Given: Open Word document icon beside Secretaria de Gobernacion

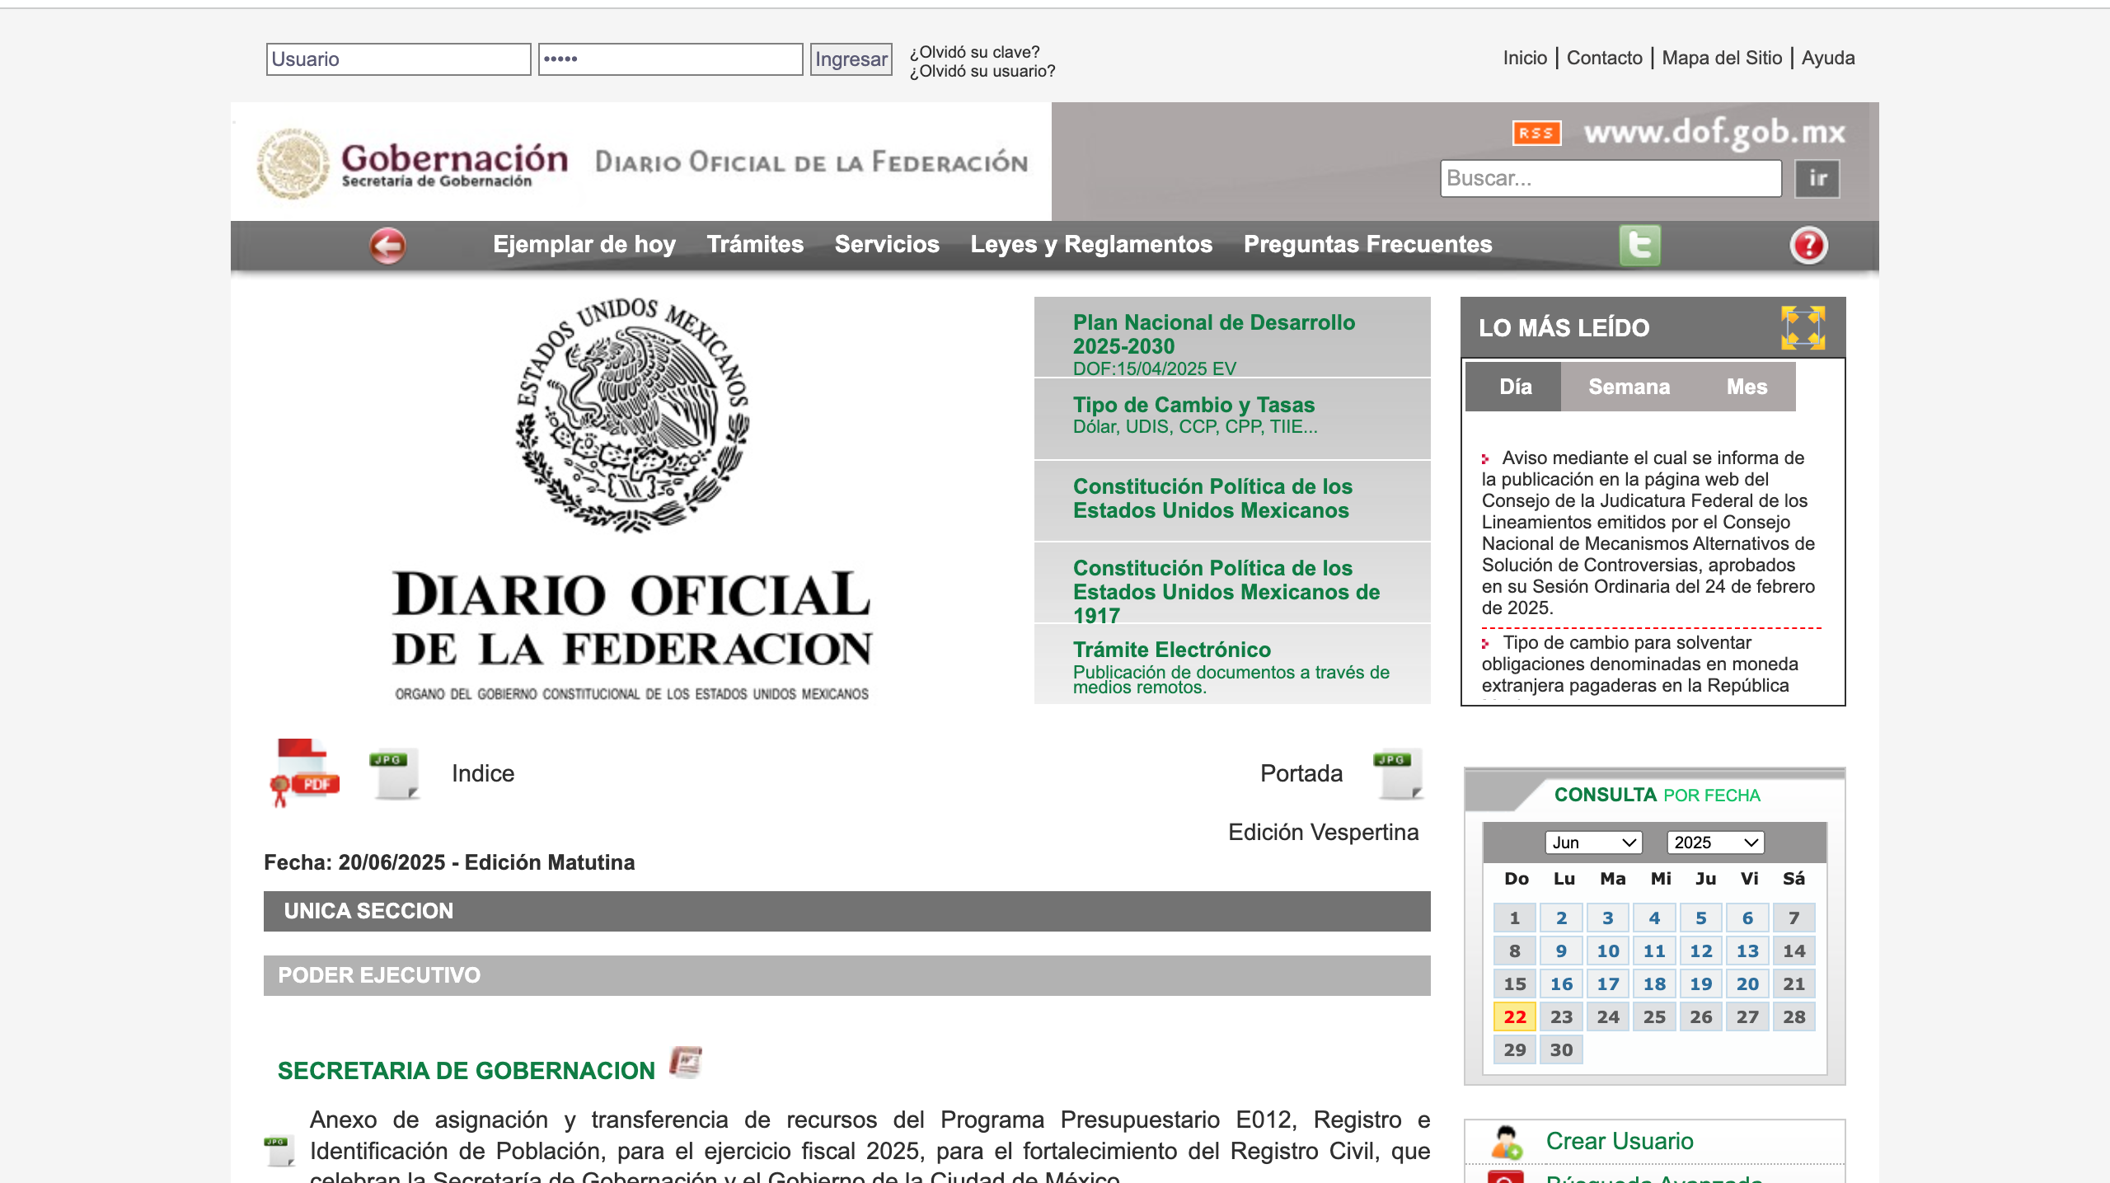Looking at the screenshot, I should tap(686, 1062).
